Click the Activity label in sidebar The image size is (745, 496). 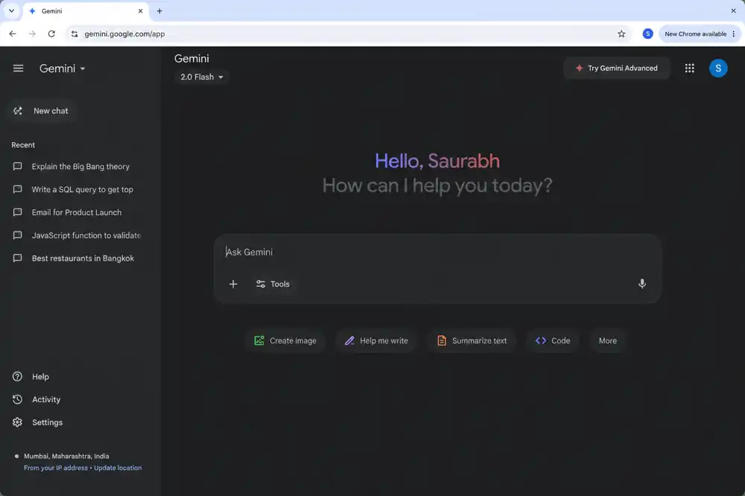click(46, 399)
